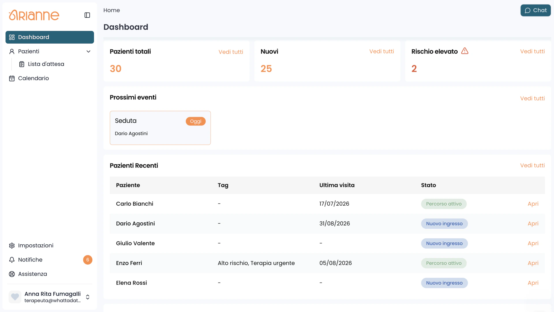Click the notification count badge 6
Image resolution: width=554 pixels, height=312 pixels.
[x=88, y=260]
